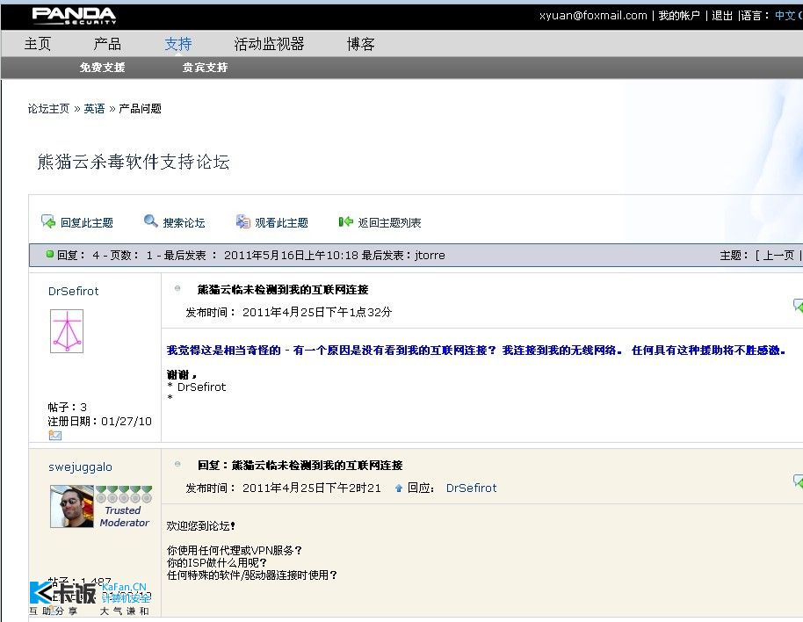This screenshot has height=622, width=803.
Task: Click the Panda Security logo
Action: pos(74,16)
